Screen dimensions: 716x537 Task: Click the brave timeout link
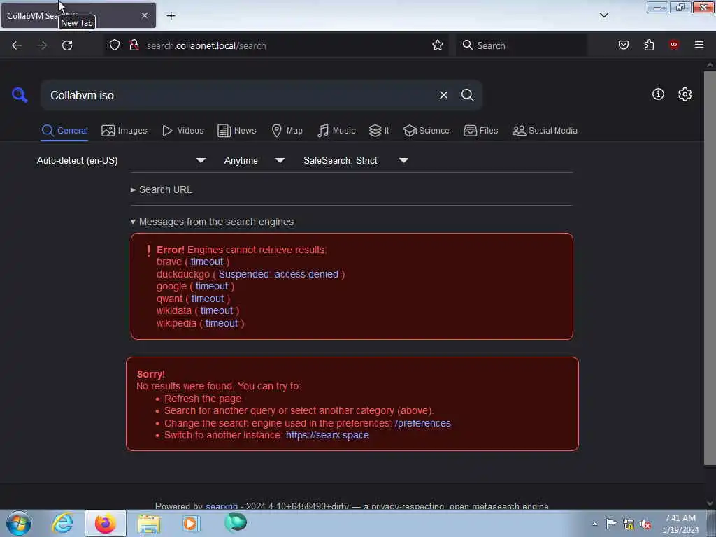[207, 262]
